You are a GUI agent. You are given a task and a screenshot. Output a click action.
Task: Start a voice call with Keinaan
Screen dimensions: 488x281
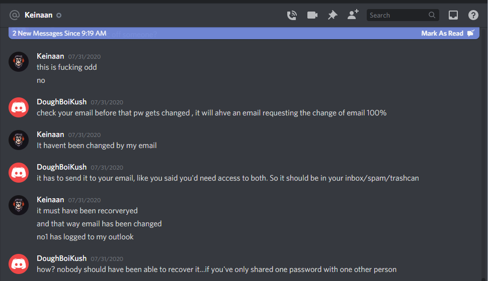coord(292,15)
